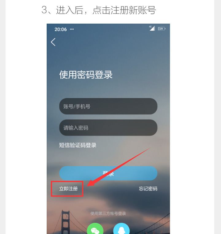Click the red arrow annotation
Viewport: 221px width, 234px height.
pos(119,167)
